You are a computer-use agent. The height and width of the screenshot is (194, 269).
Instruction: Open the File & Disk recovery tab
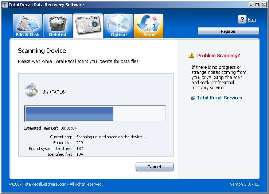pos(27,26)
